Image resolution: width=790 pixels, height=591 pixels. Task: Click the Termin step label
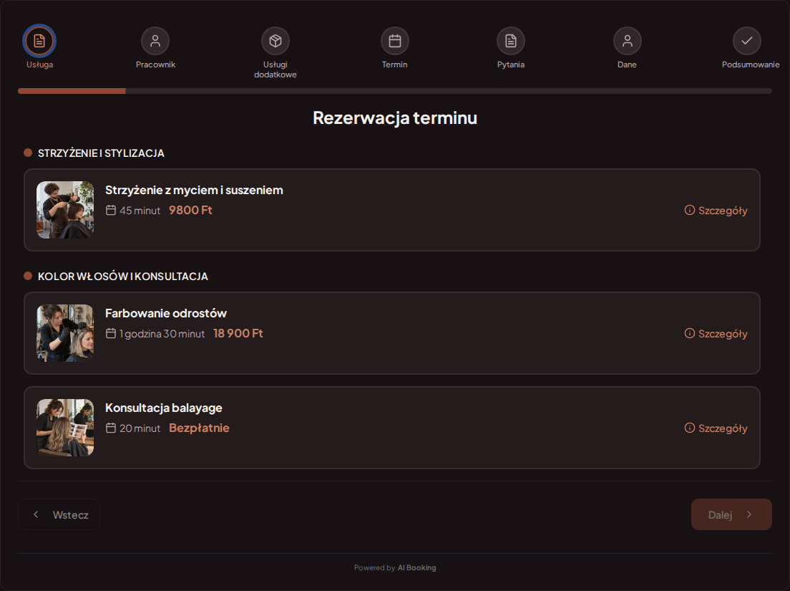pos(394,64)
